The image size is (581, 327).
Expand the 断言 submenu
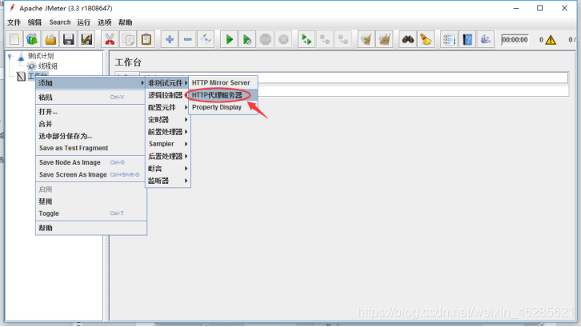[168, 169]
